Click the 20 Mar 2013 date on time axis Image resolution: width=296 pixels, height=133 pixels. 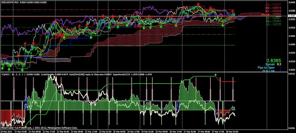point(6,131)
